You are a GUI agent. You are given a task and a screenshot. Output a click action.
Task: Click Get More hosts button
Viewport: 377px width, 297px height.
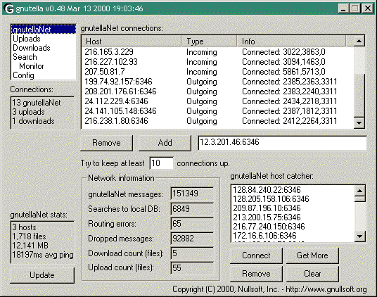tap(312, 255)
